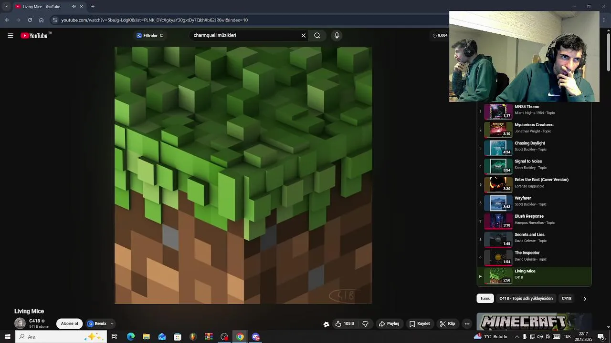
Task: Start voice search with the microphone
Action: click(x=337, y=35)
